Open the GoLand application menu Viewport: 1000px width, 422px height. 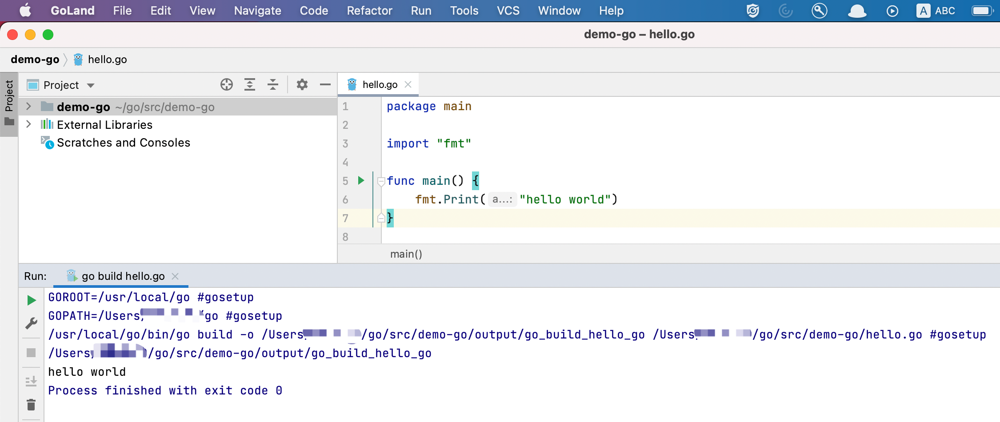tap(72, 11)
